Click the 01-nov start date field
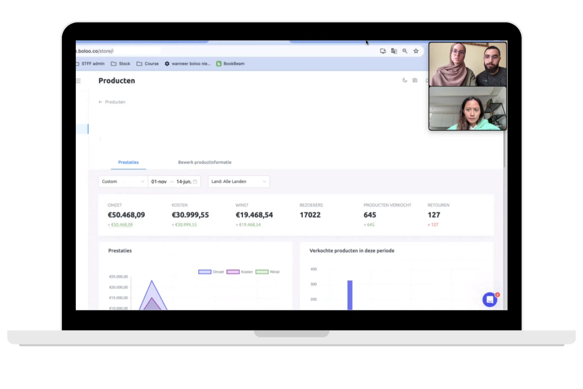The height and width of the screenshot is (389, 583). point(159,182)
